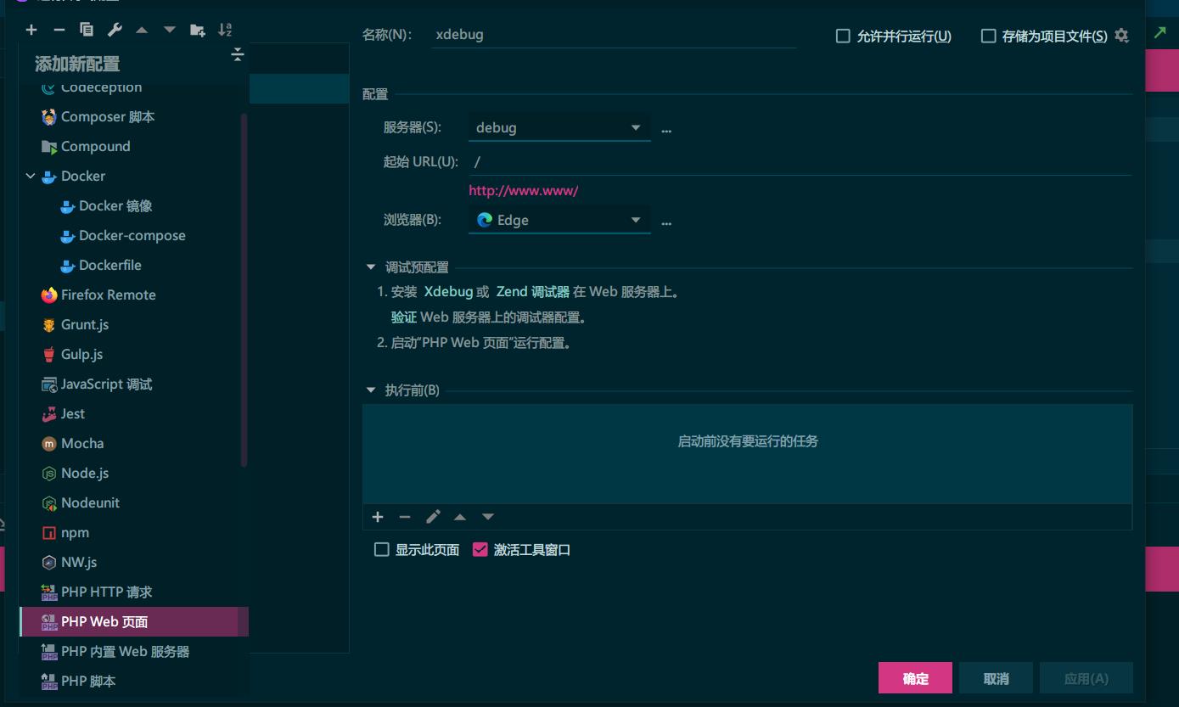Open the http://www.www/ link

tap(524, 191)
